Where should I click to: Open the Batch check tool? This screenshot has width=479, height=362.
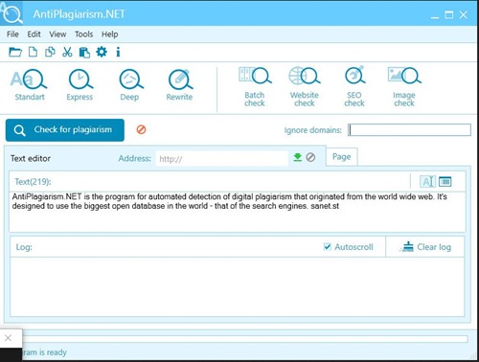255,86
